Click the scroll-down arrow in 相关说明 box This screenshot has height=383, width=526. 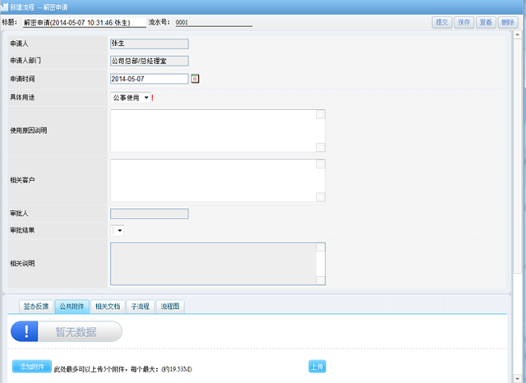[321, 280]
